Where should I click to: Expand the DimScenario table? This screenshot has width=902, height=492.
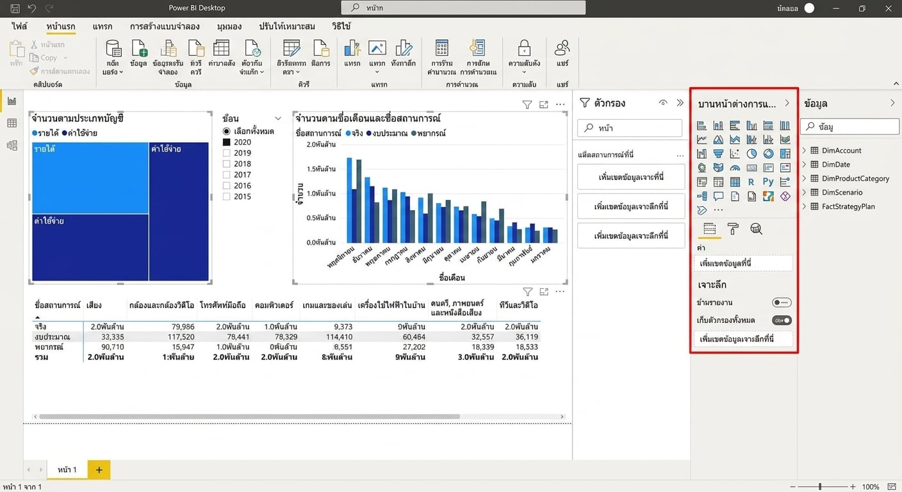(x=805, y=192)
